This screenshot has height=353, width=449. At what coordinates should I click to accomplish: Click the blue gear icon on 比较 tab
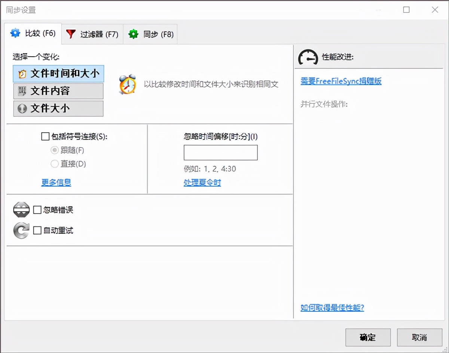(x=15, y=33)
